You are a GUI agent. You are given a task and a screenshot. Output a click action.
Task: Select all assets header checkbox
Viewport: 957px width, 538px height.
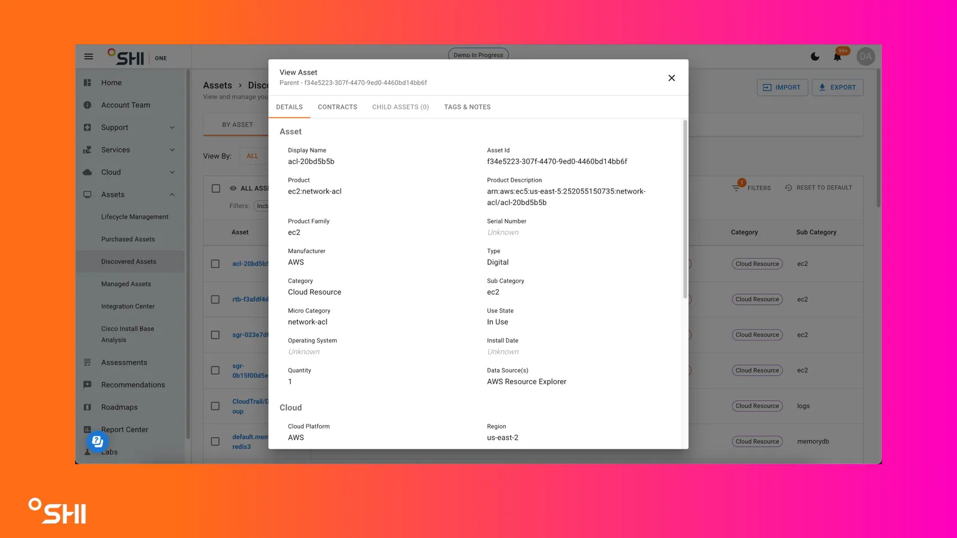pyautogui.click(x=216, y=188)
